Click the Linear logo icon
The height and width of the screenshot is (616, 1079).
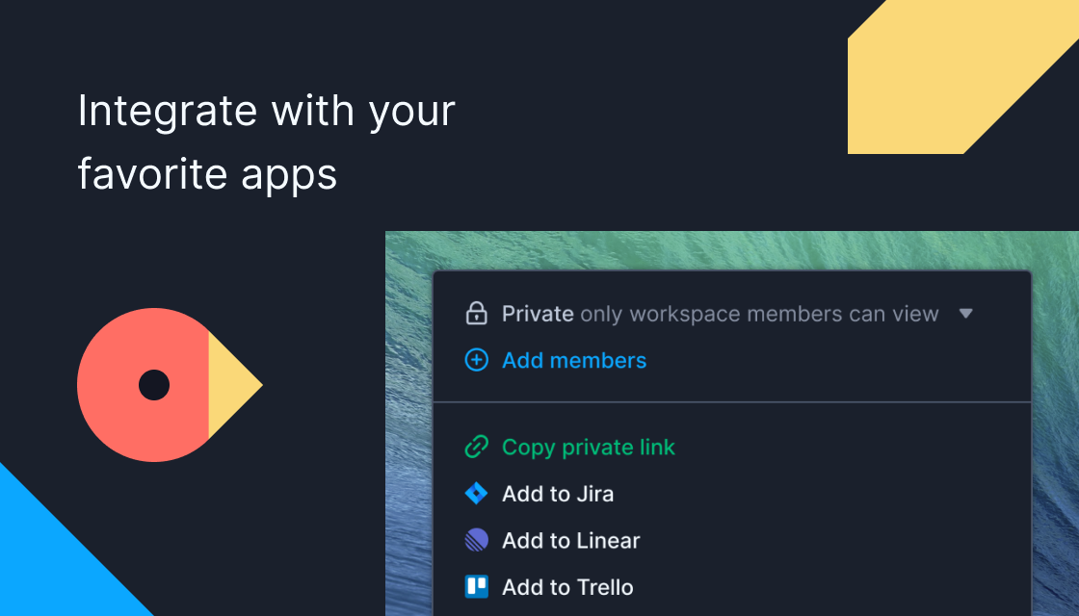click(476, 540)
